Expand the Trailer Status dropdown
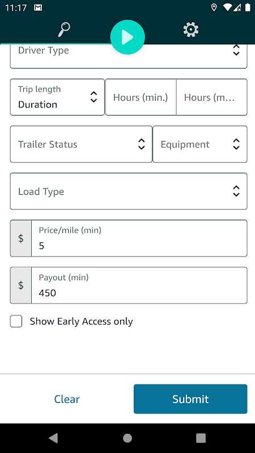This screenshot has width=255, height=453. pyautogui.click(x=81, y=144)
